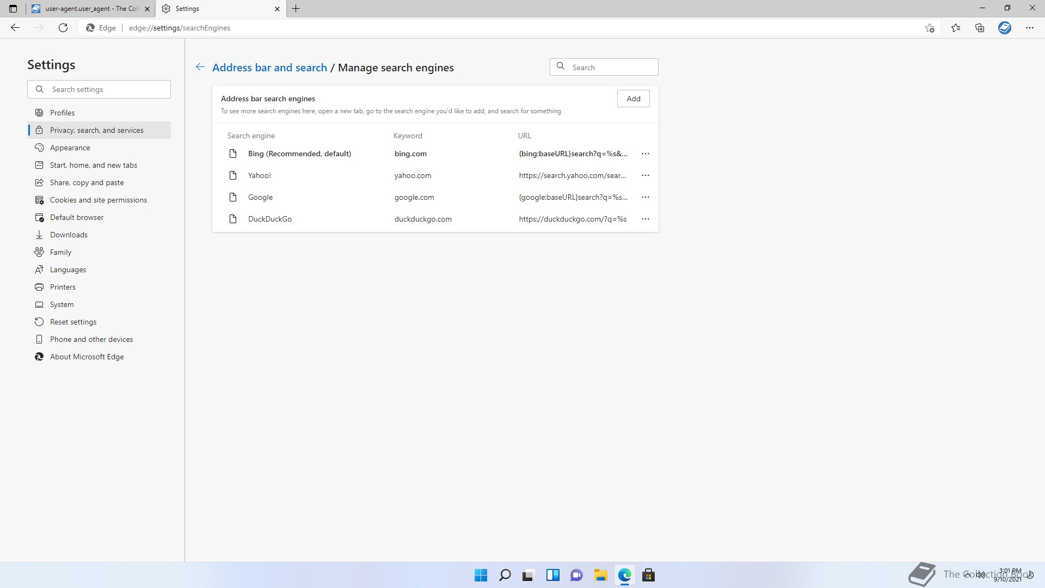Open File Explorer on taskbar
Viewport: 1045px width, 588px height.
click(600, 575)
